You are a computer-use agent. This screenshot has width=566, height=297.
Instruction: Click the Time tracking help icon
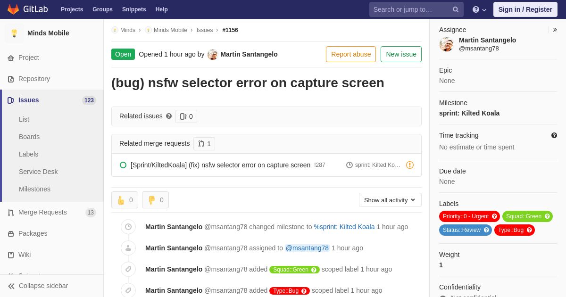(x=554, y=135)
